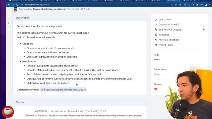212x119 pixels.
Task: Open the struck-through D15134: Curves: Prototypes link
Action: (95, 115)
